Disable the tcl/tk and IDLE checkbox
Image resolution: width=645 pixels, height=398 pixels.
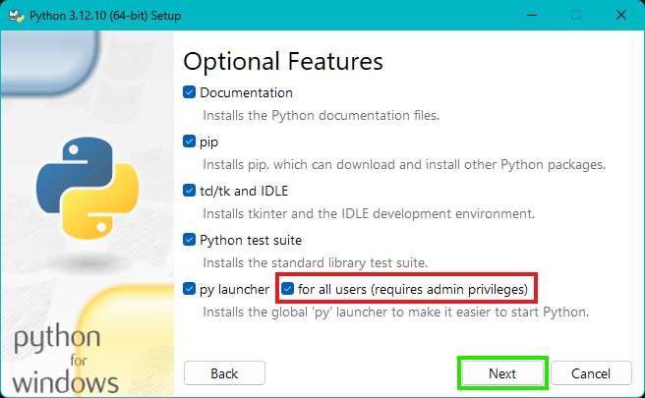[189, 191]
